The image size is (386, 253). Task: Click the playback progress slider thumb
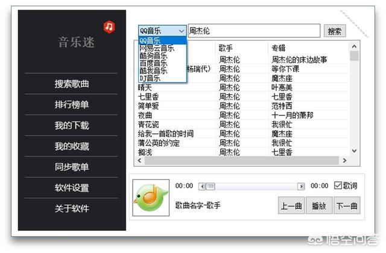click(210, 186)
